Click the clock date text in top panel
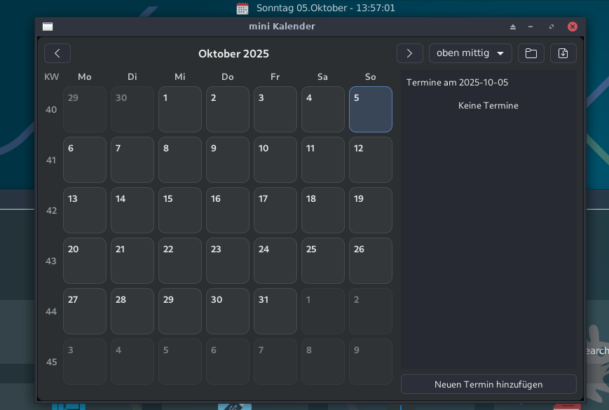 [x=326, y=8]
